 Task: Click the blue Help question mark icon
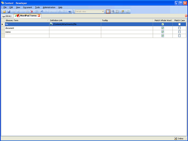coord(70,12)
